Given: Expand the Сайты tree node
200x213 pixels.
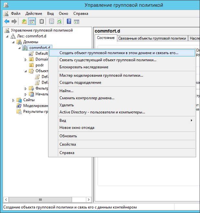Looking at the screenshot, I should point(13,100).
